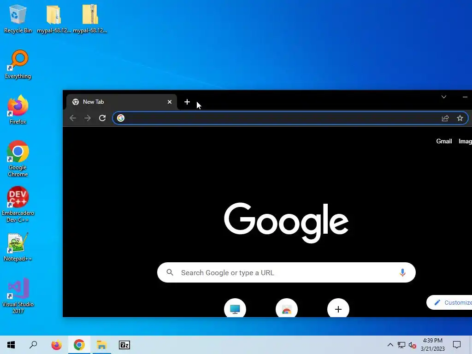Click the Search Google or type a URL box
This screenshot has height=354, width=472.
point(286,272)
